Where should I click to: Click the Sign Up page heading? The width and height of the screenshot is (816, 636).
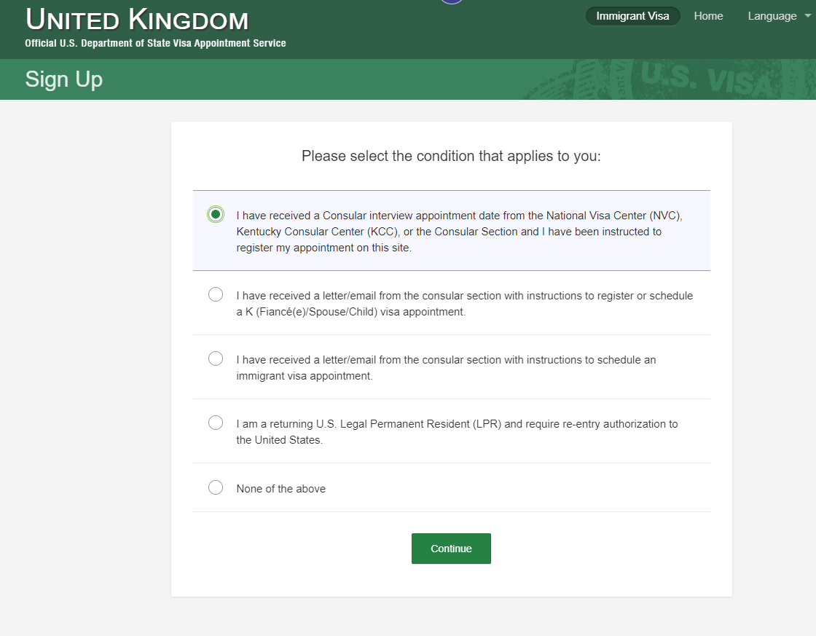pyautogui.click(x=64, y=79)
